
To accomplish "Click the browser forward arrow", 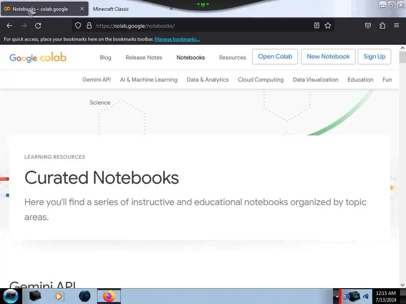I will coord(24,26).
